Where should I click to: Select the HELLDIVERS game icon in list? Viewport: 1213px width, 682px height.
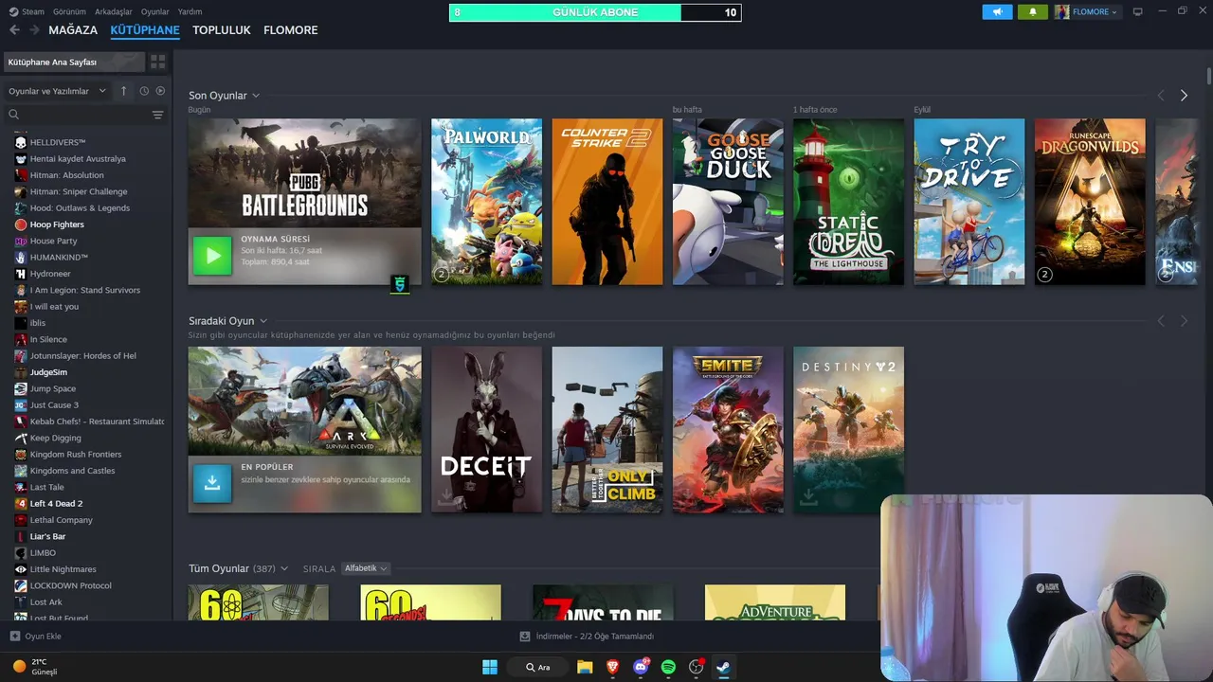point(21,142)
